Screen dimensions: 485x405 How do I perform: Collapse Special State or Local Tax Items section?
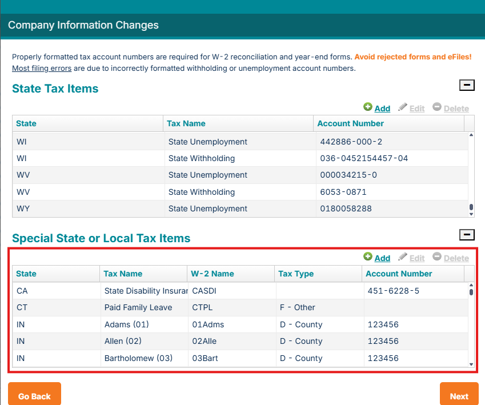(467, 235)
